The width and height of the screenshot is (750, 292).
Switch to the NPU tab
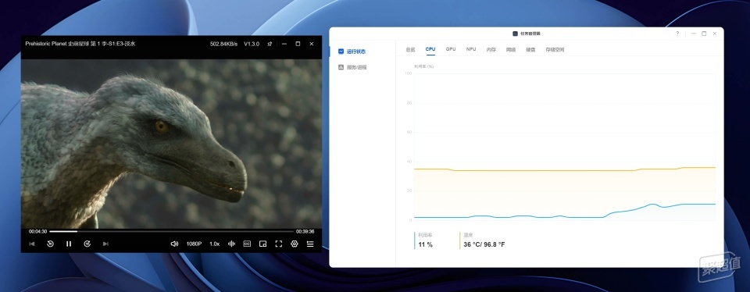point(470,49)
